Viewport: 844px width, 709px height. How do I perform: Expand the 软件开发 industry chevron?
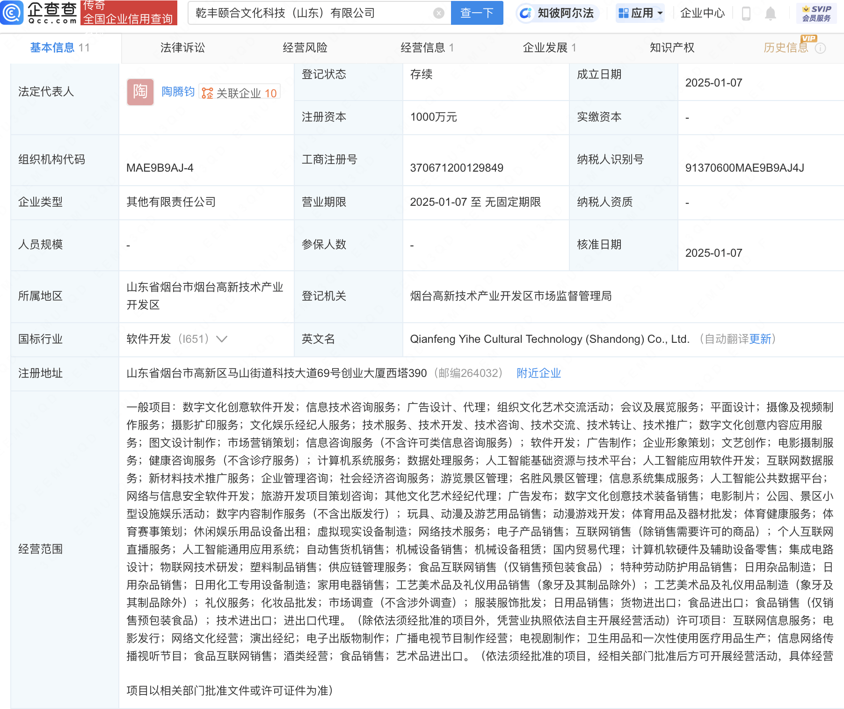pos(222,339)
